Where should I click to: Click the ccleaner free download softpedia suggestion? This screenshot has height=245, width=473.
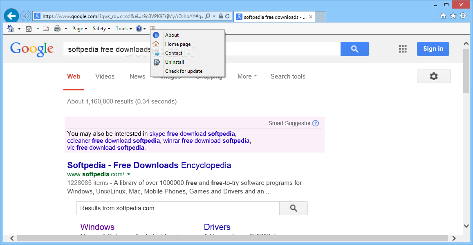[113, 141]
